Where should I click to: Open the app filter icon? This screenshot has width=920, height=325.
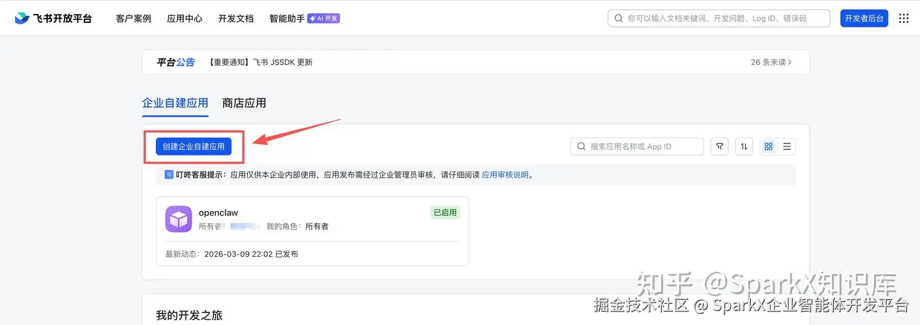coord(720,147)
